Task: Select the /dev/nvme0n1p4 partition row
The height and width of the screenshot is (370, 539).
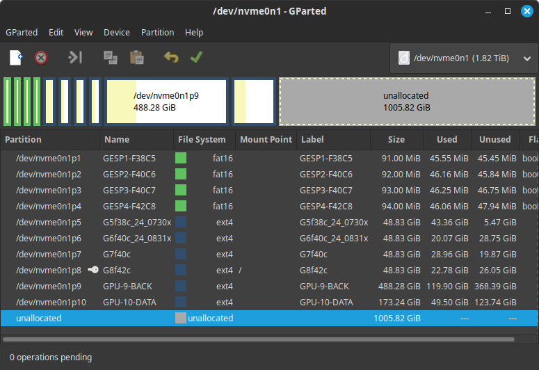Action: (269, 206)
